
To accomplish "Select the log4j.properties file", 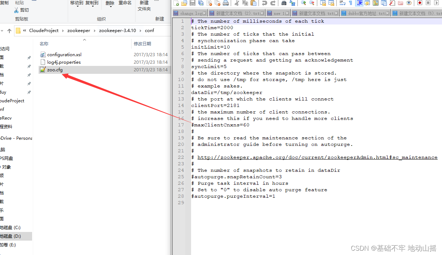I will (64, 62).
